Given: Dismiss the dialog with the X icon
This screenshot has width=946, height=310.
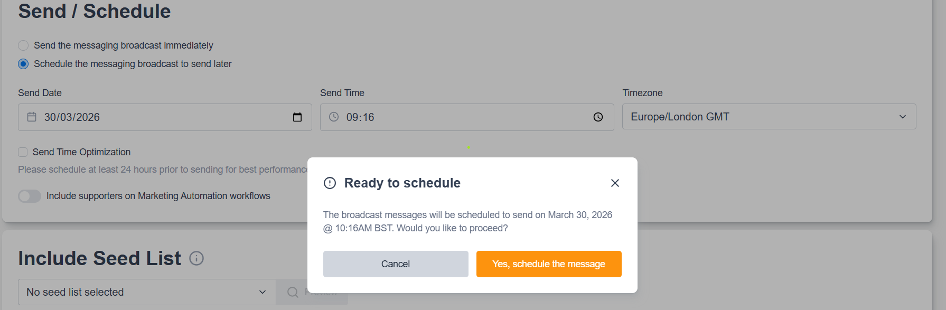Looking at the screenshot, I should 615,183.
